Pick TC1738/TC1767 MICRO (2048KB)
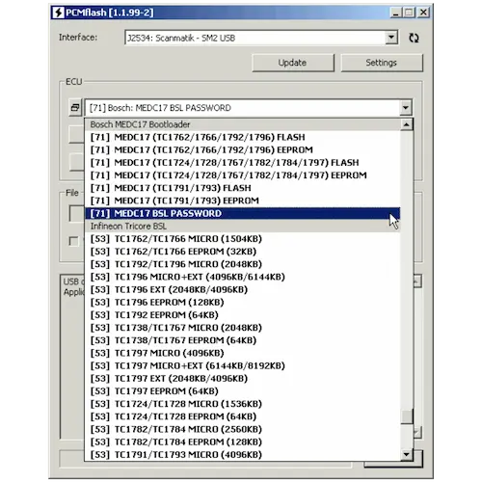The image size is (482, 482). [242, 328]
